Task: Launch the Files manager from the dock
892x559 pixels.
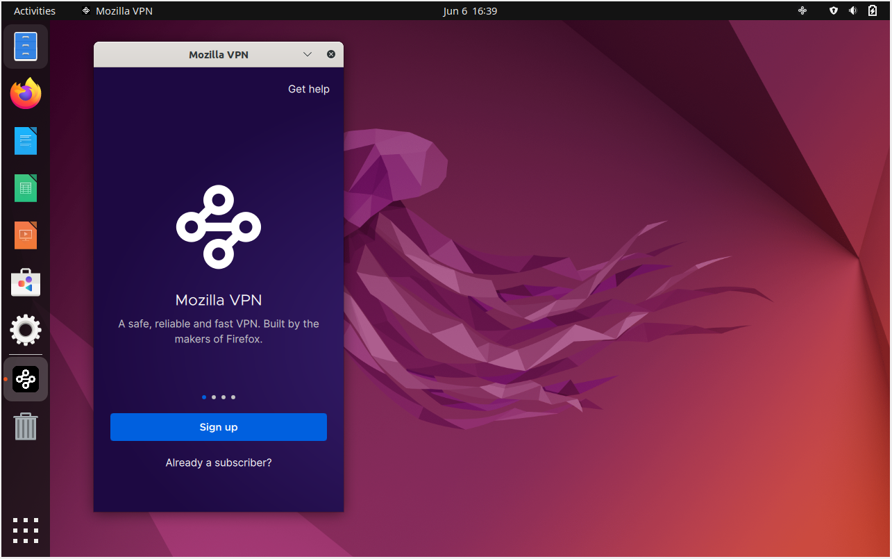Action: tap(26, 47)
